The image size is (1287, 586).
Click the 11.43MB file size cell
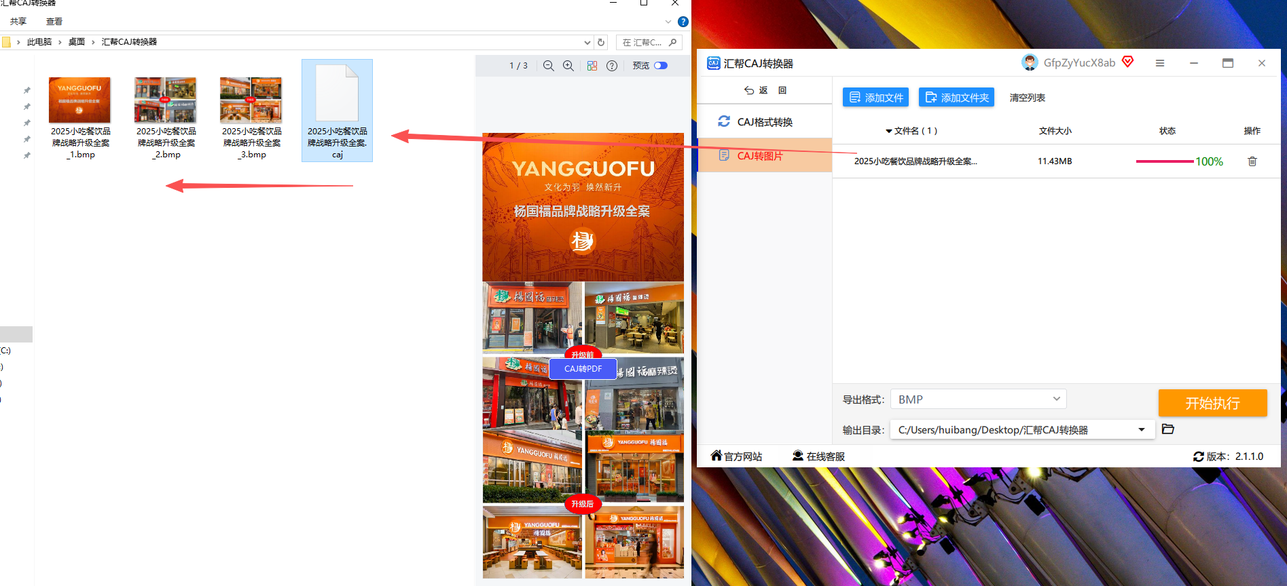pyautogui.click(x=1055, y=161)
